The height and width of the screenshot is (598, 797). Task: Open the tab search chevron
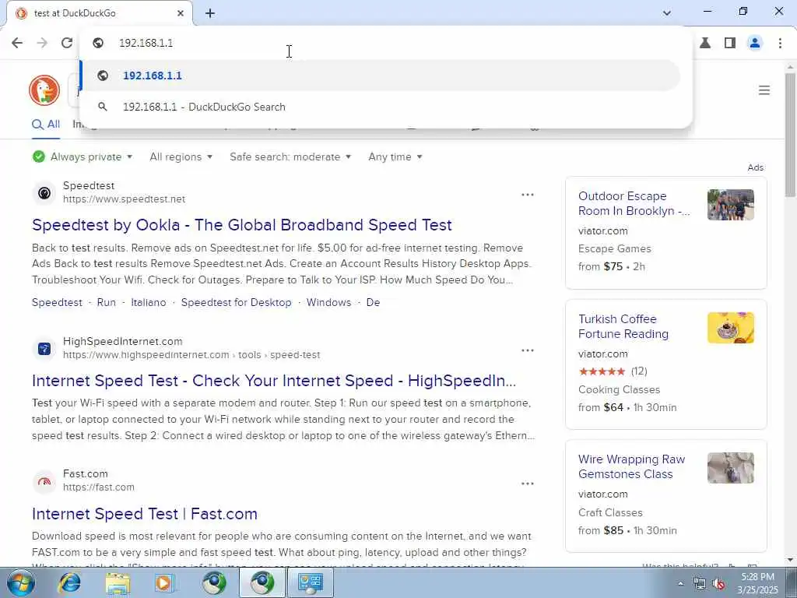point(667,13)
